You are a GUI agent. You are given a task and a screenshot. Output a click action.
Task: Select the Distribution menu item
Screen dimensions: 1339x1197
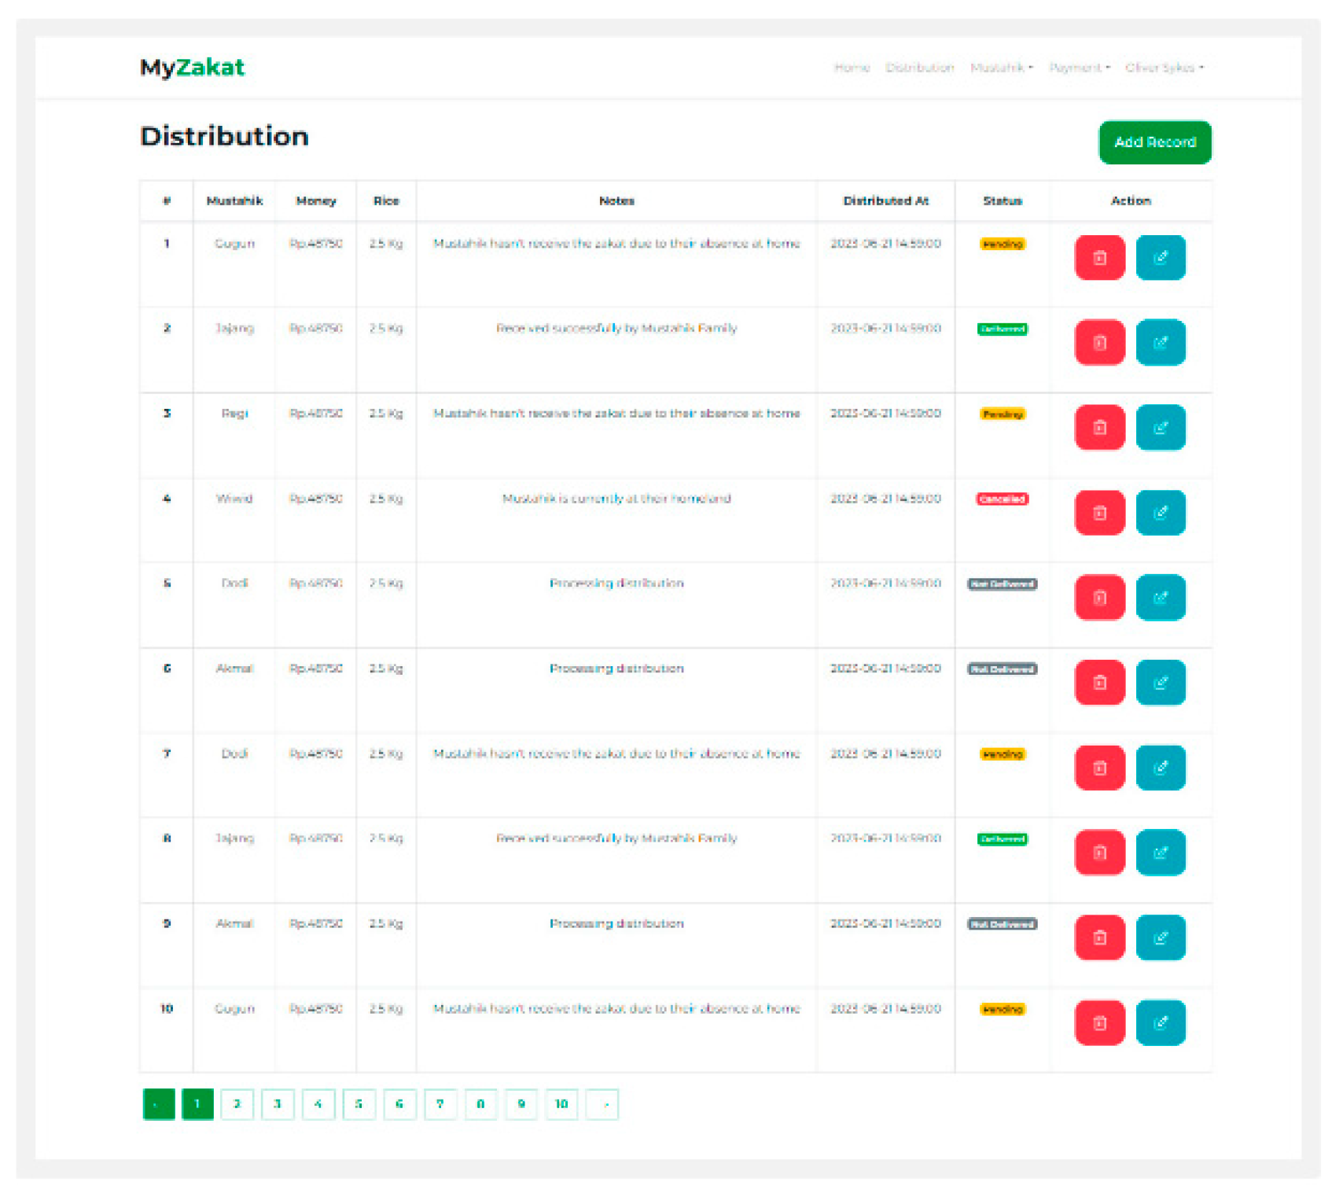pyautogui.click(x=920, y=68)
